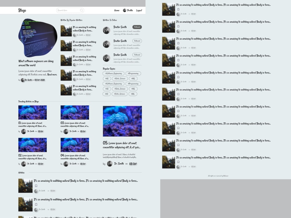Click author avatar beside '03 Oct 2020'
This screenshot has height=218, width=291.
23,80
